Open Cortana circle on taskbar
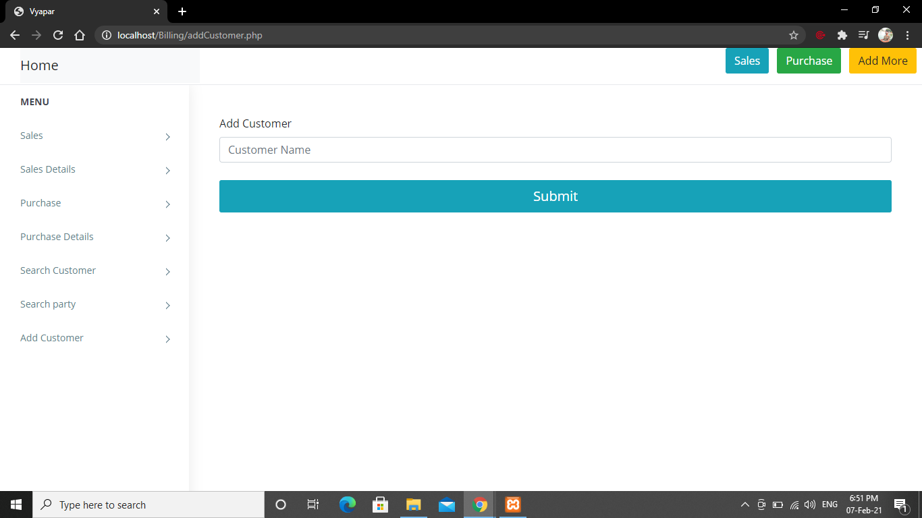The width and height of the screenshot is (922, 518). [281, 505]
